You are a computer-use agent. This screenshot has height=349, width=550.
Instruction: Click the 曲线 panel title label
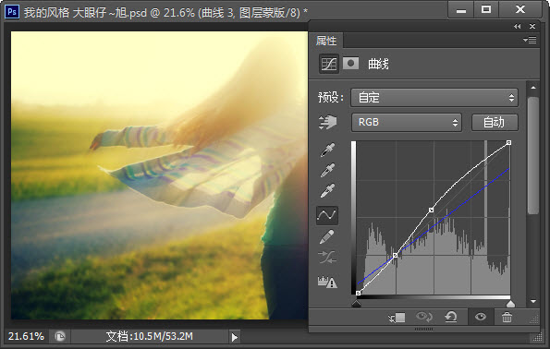pyautogui.click(x=378, y=64)
